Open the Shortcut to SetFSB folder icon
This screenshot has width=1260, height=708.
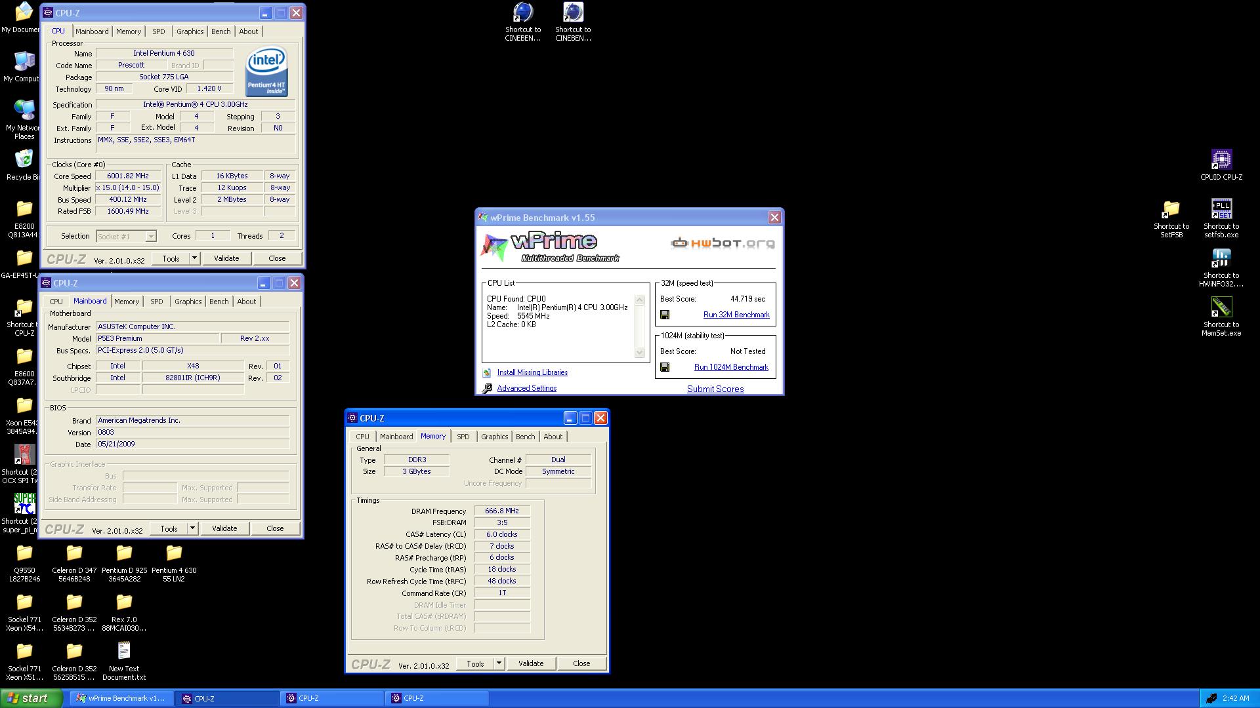pyautogui.click(x=1171, y=209)
